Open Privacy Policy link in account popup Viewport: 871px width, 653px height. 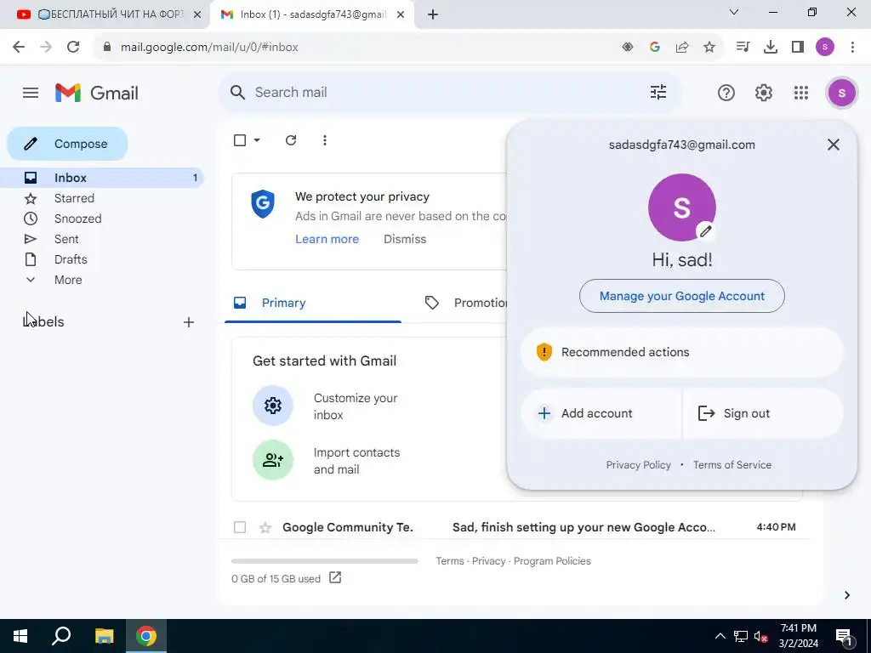point(638,465)
